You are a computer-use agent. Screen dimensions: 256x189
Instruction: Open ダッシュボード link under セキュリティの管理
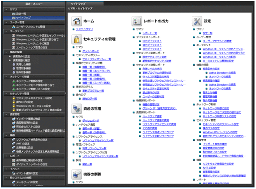point(91,51)
